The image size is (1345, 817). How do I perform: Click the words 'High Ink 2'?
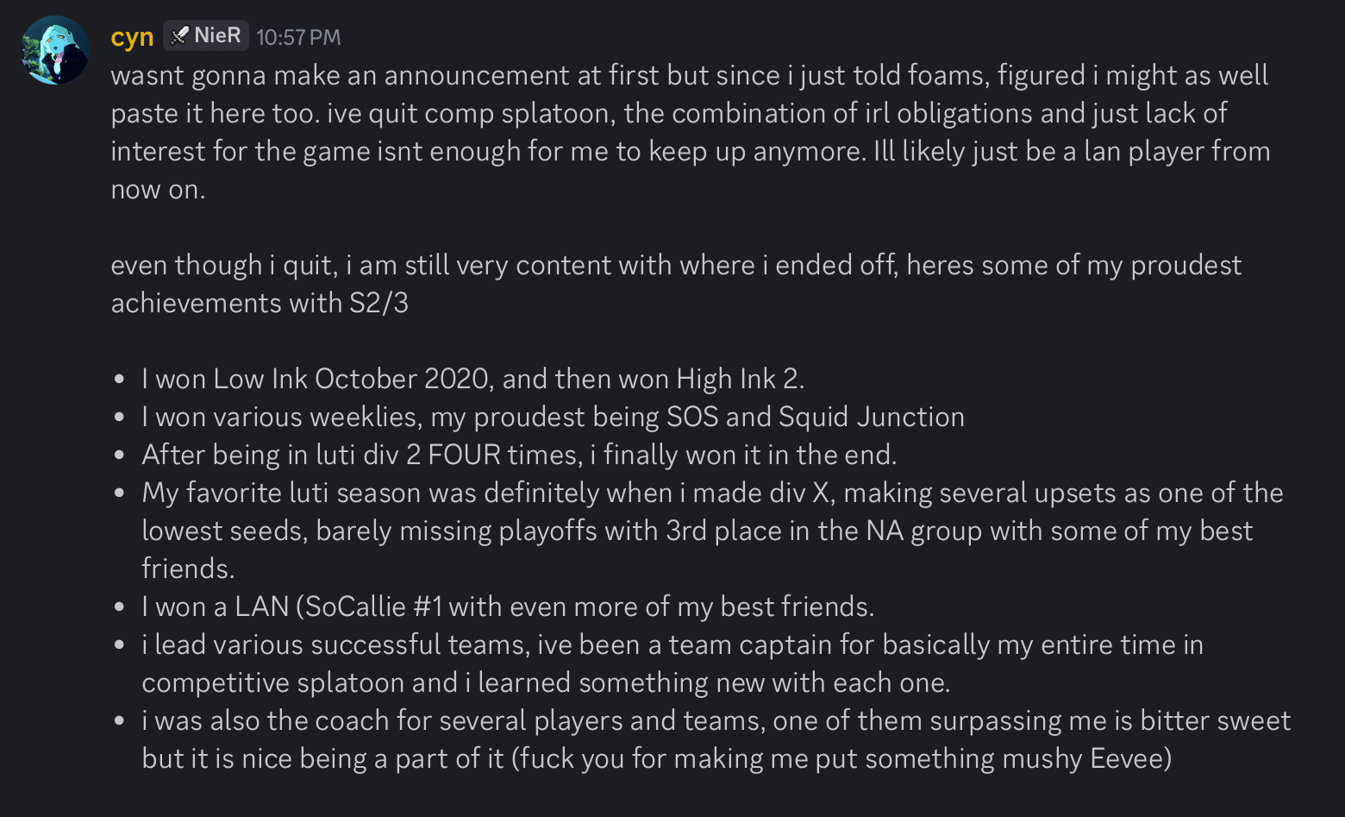tap(740, 379)
